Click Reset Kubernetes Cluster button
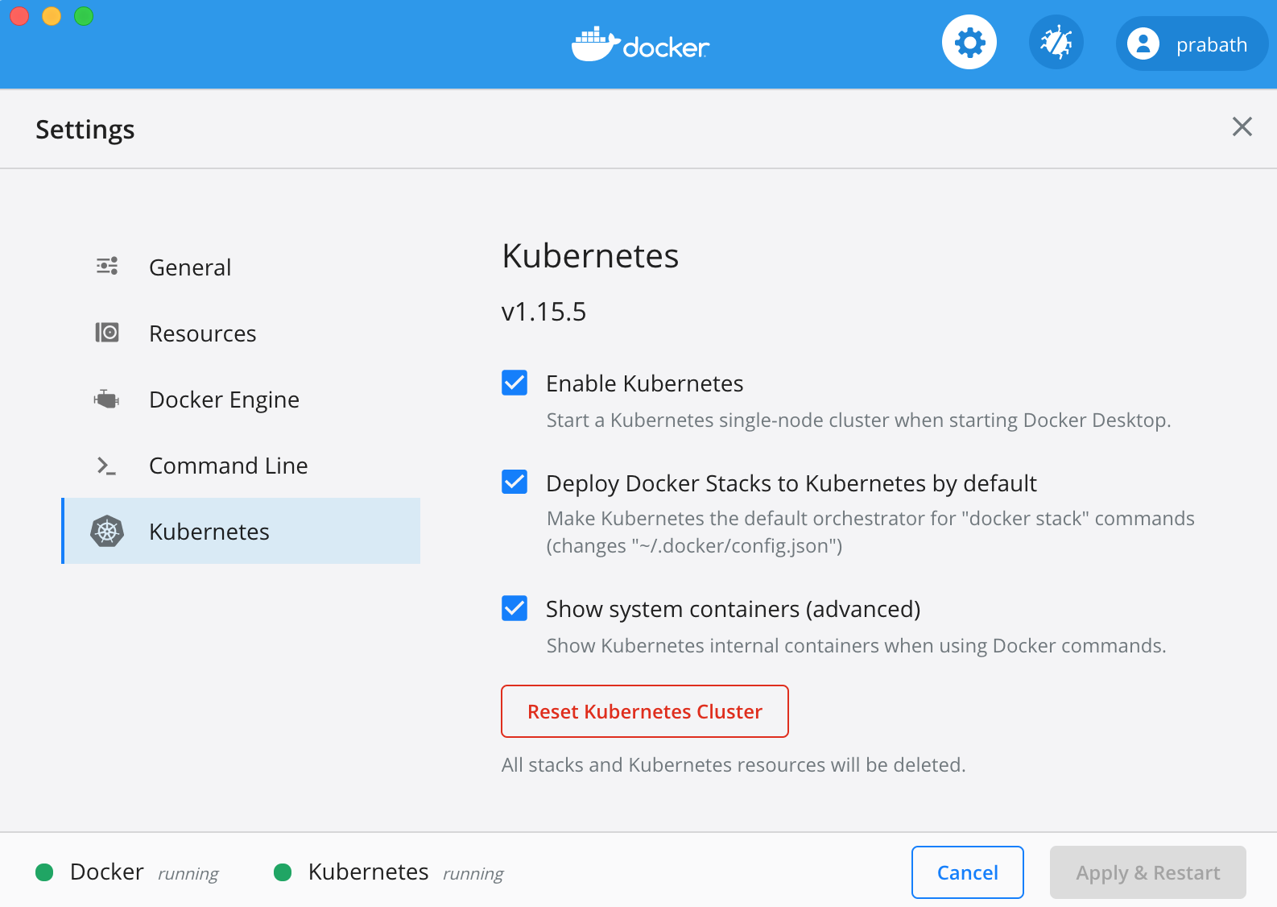The image size is (1277, 907). [x=645, y=711]
